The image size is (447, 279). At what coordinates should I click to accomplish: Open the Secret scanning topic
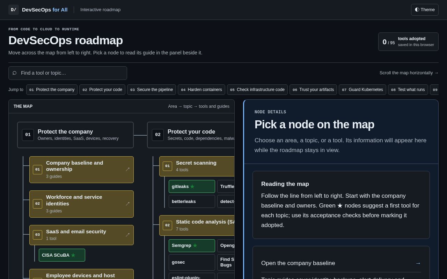tap(197, 166)
